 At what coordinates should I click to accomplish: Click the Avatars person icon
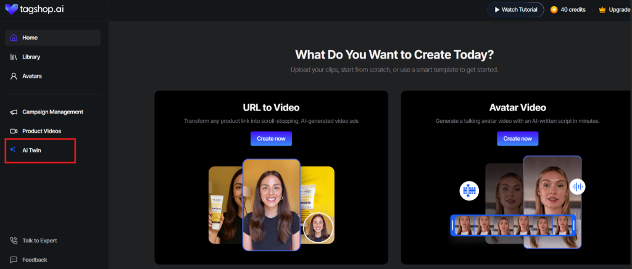pyautogui.click(x=14, y=76)
